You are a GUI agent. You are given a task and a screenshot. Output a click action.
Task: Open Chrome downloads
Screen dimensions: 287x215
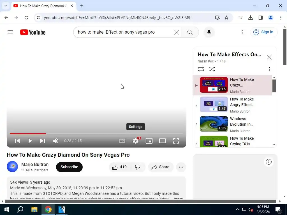250,18
